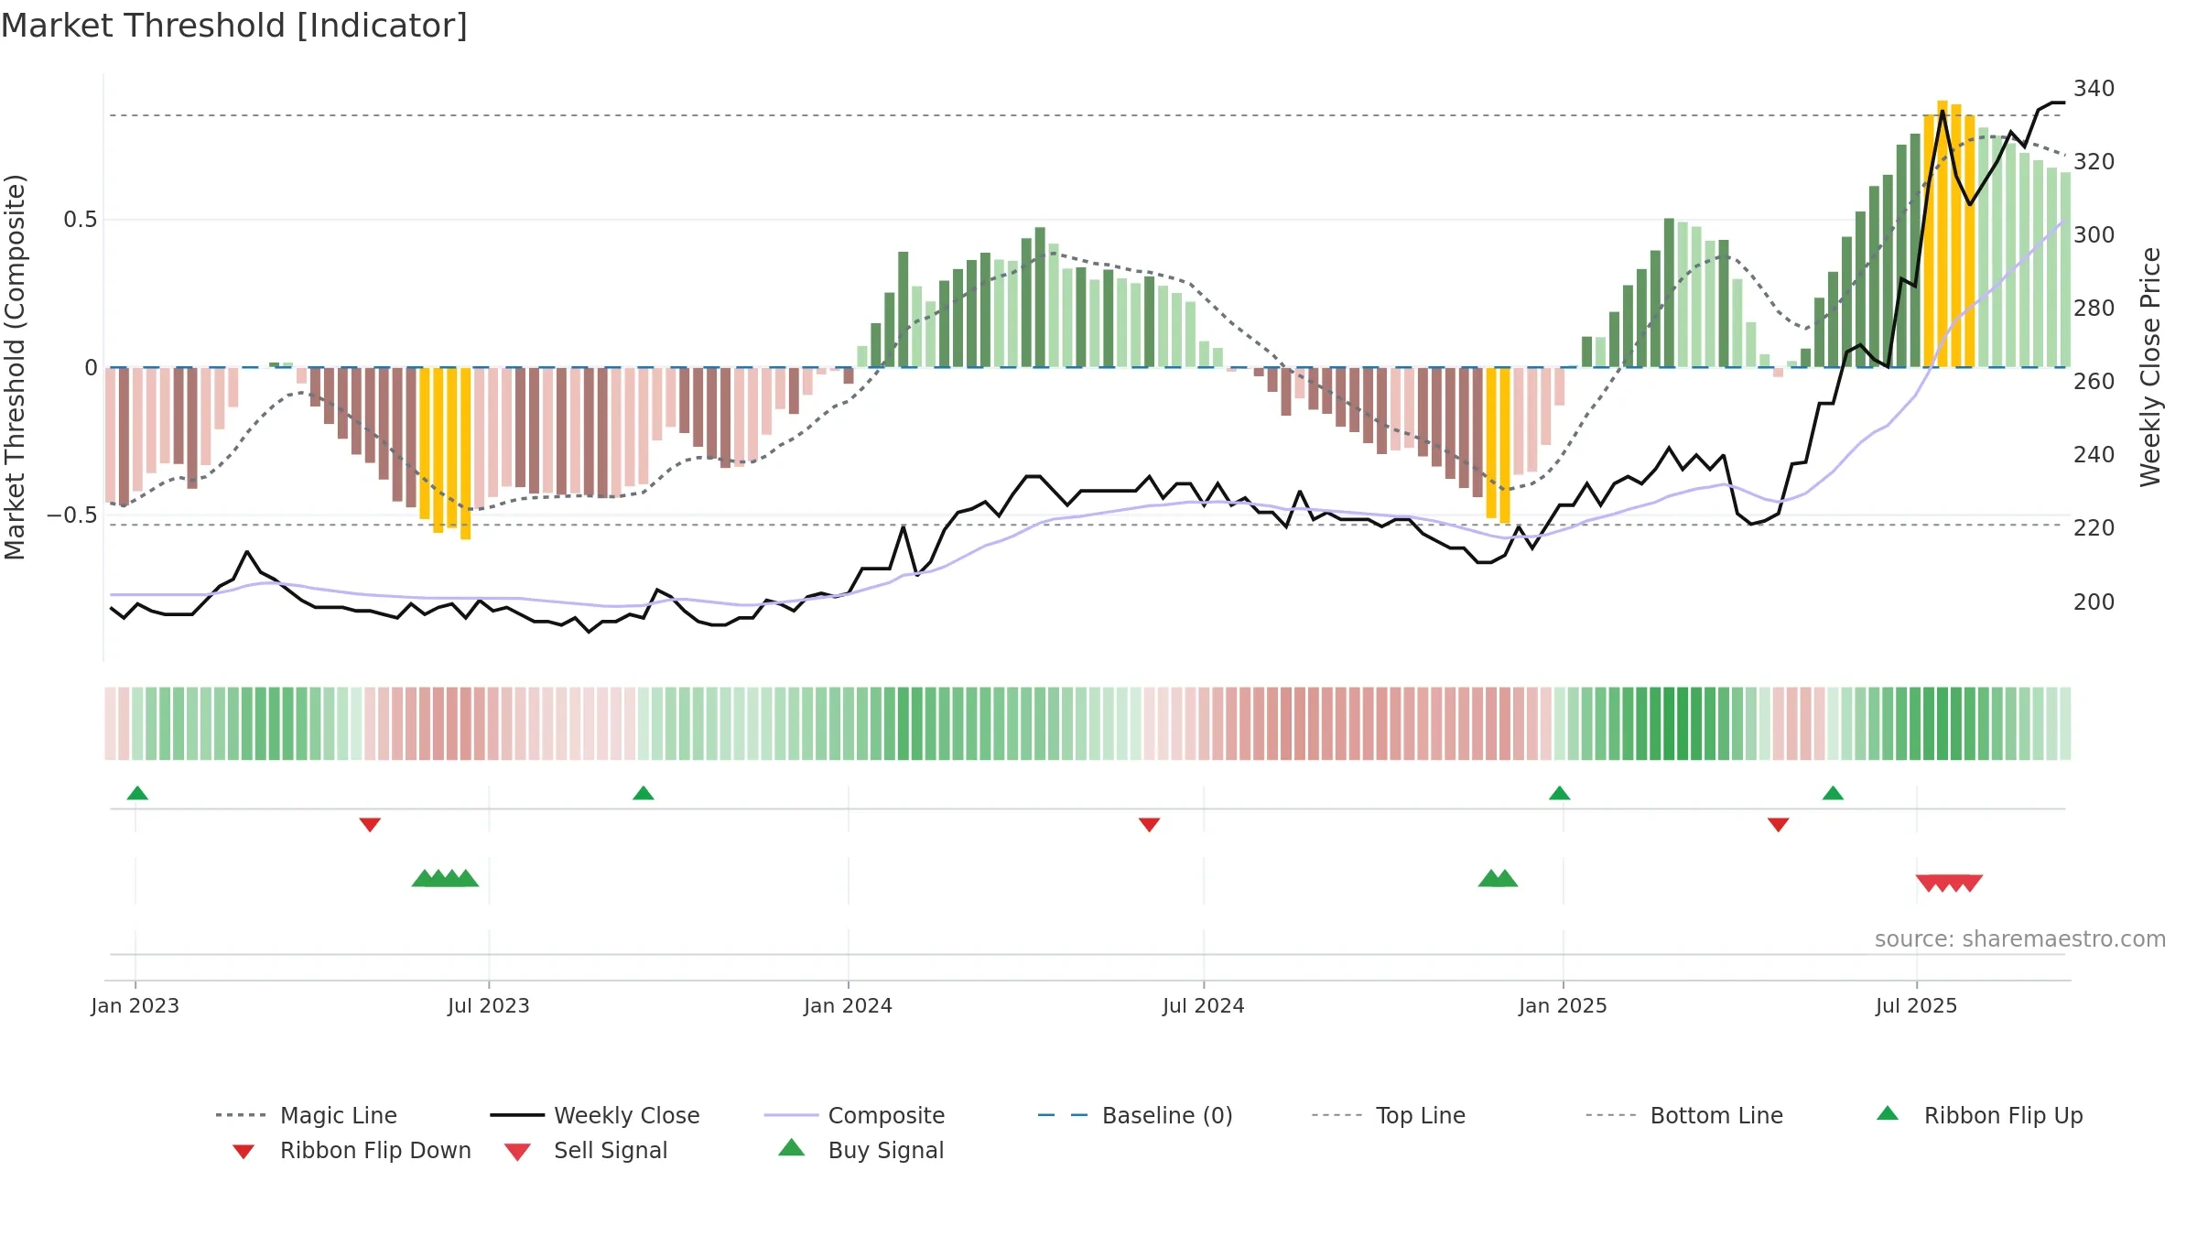
Task: Click the source: sharemaestro.com text
Action: coord(2020,938)
